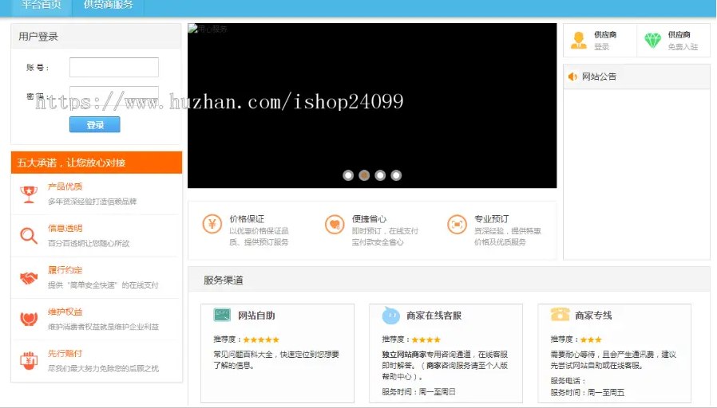Image resolution: width=717 pixels, height=408 pixels.
Task: Click the heart-hands icon beside 维护权益
Action: [29, 319]
